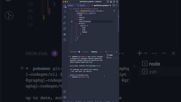
Task: Switch to the config.cjs tab
Action: coord(70,5)
